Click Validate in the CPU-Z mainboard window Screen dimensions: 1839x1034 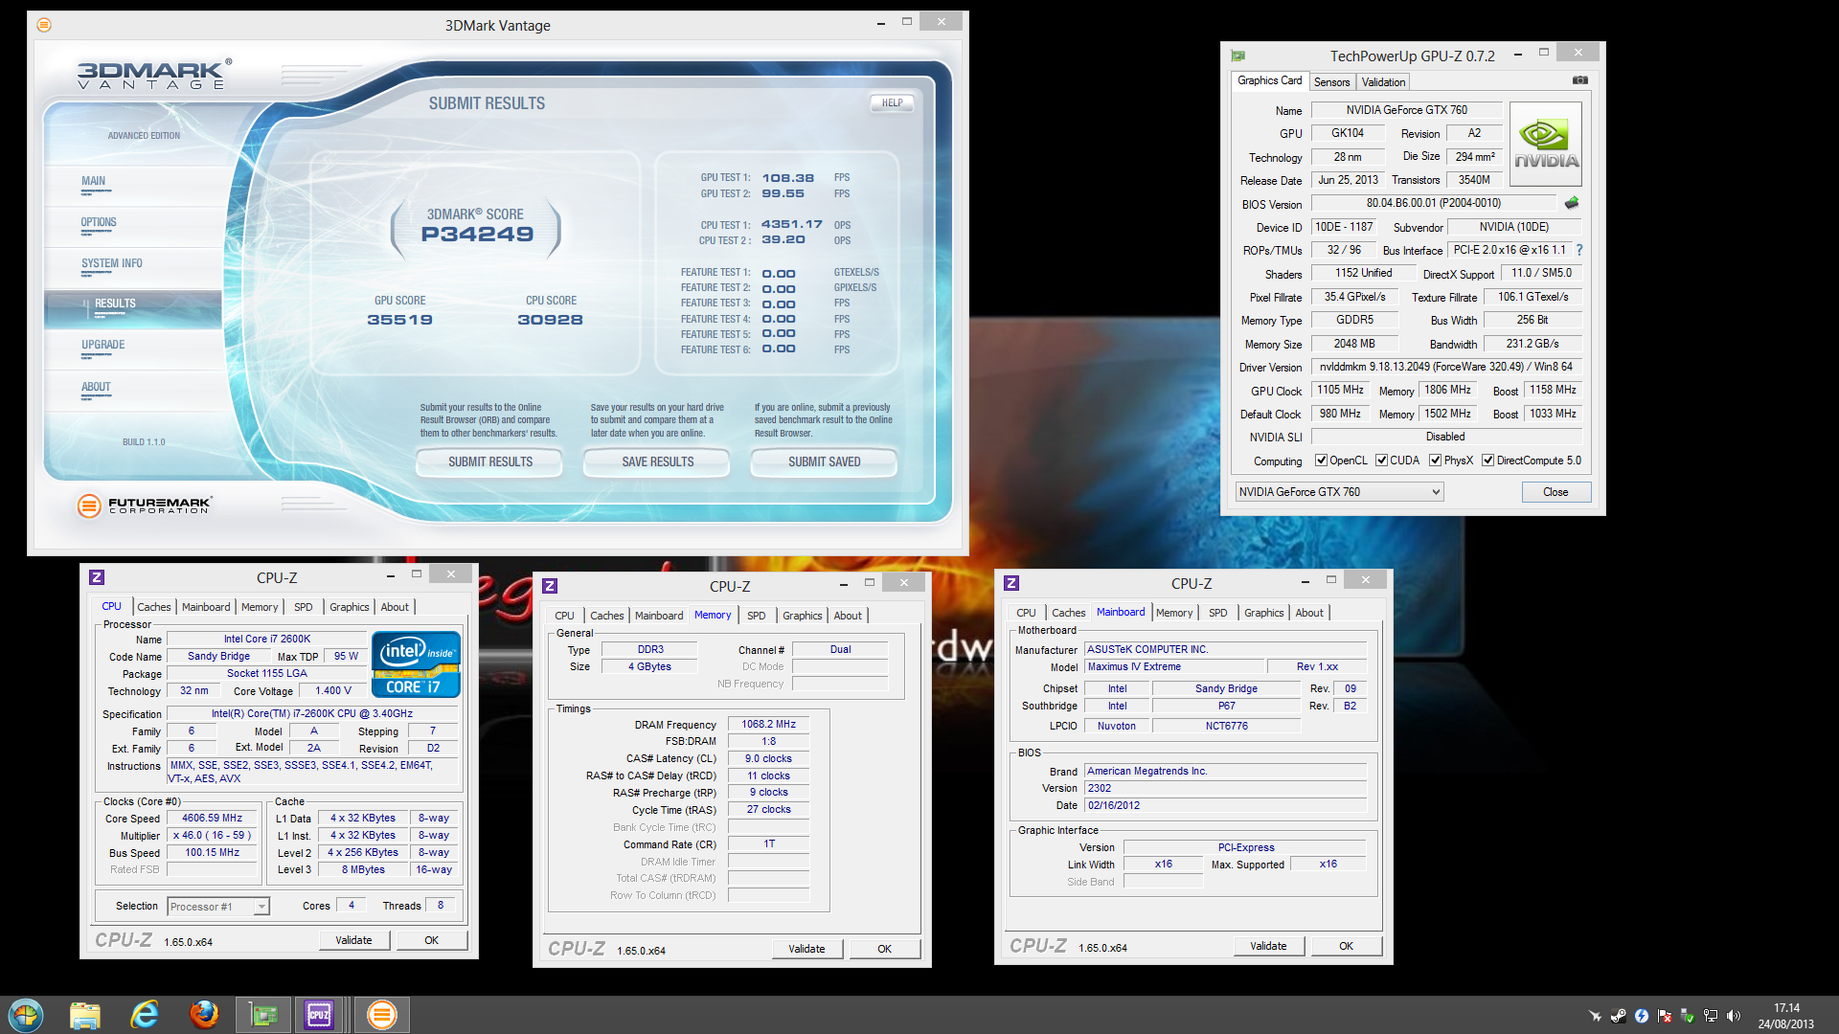pyautogui.click(x=1268, y=946)
